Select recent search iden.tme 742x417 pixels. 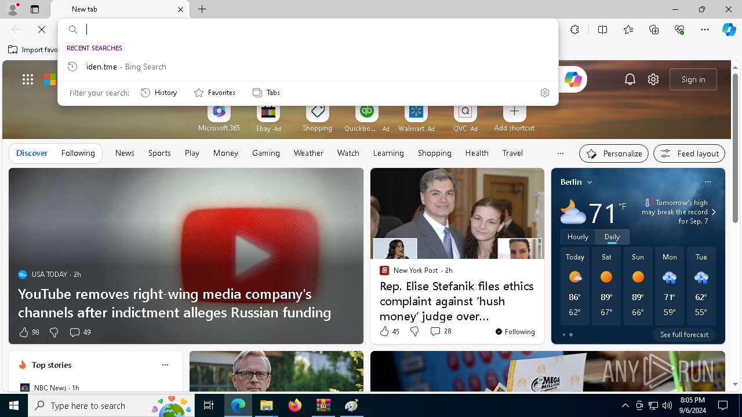coord(308,67)
